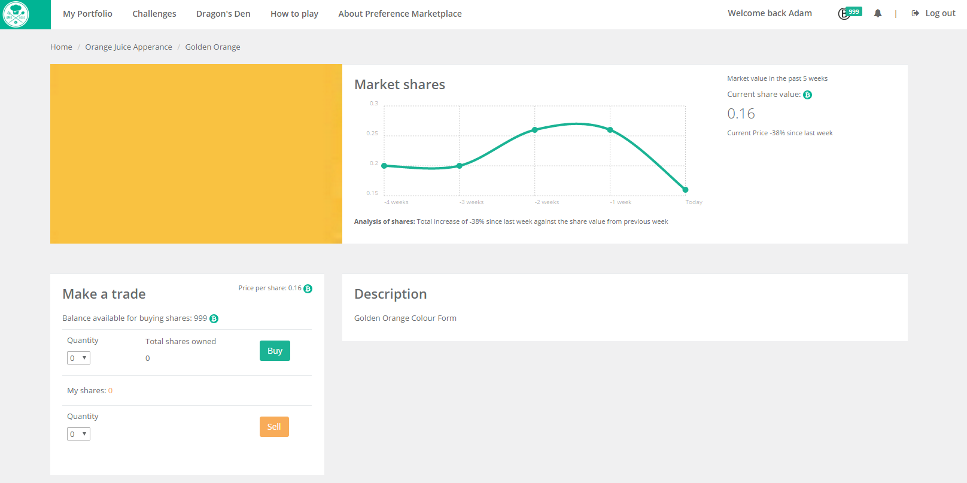Click the Log out arrow icon
Screen dimensions: 967x483
[x=915, y=13]
